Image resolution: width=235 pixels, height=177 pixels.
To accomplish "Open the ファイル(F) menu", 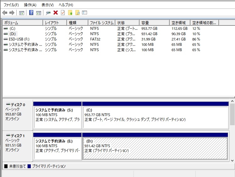I will coord(11,5).
